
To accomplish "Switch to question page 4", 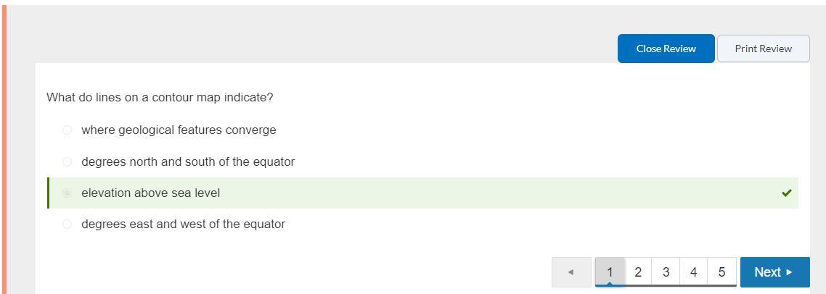I will click(693, 272).
